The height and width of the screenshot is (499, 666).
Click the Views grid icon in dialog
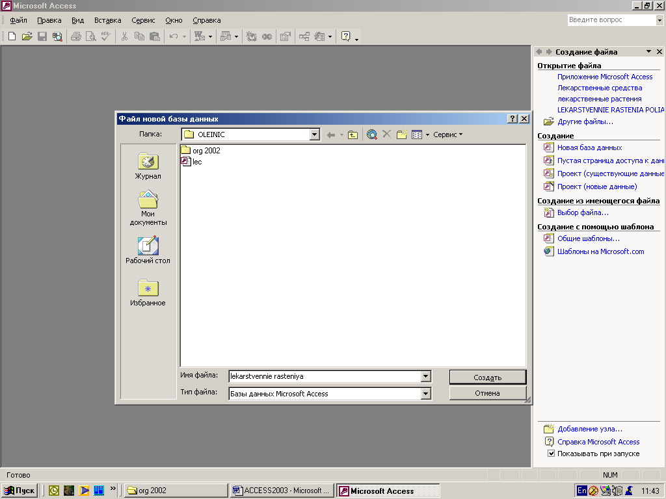417,134
